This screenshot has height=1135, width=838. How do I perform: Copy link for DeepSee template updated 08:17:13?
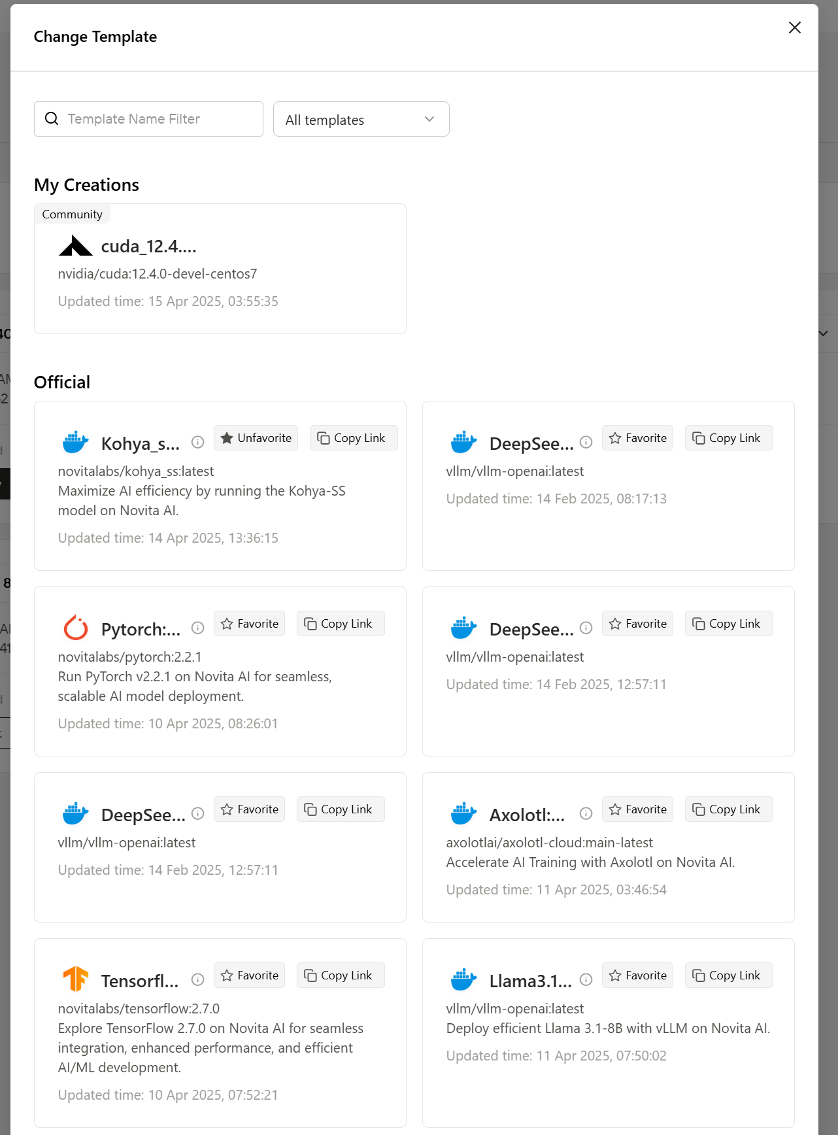(729, 438)
